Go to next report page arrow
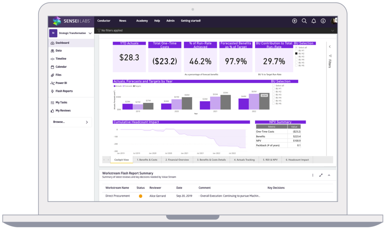 [x=108, y=160]
